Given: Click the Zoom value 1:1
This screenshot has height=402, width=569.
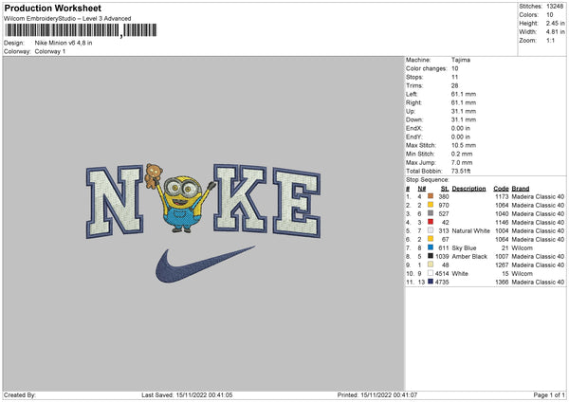Looking at the screenshot, I should click(x=550, y=41).
